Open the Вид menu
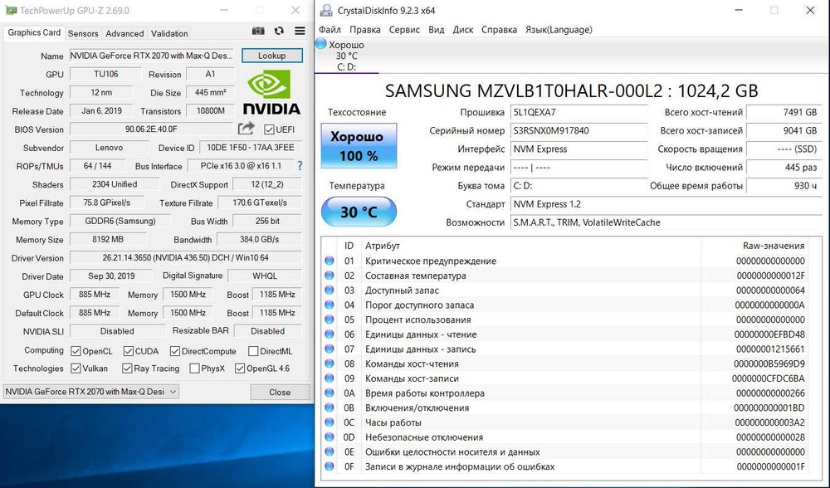 tap(437, 30)
